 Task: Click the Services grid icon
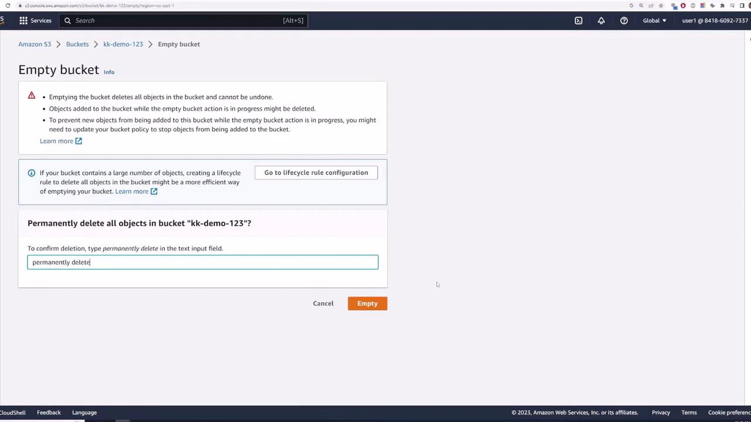point(23,21)
